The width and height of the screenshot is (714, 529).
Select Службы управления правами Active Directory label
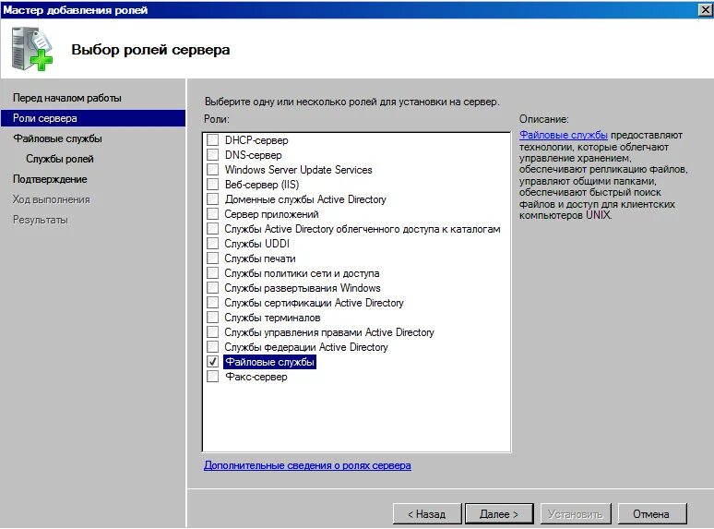pos(329,332)
